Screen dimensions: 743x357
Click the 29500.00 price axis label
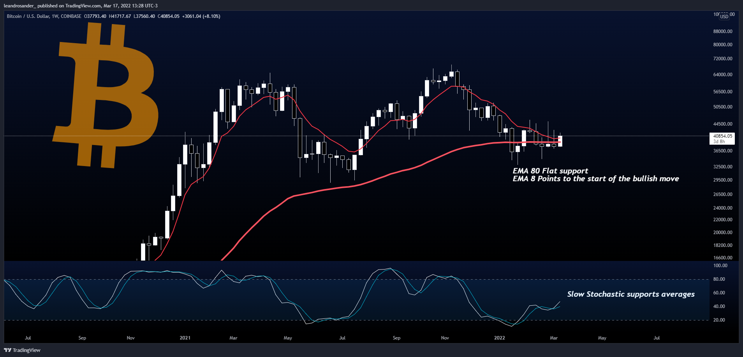(x=723, y=180)
